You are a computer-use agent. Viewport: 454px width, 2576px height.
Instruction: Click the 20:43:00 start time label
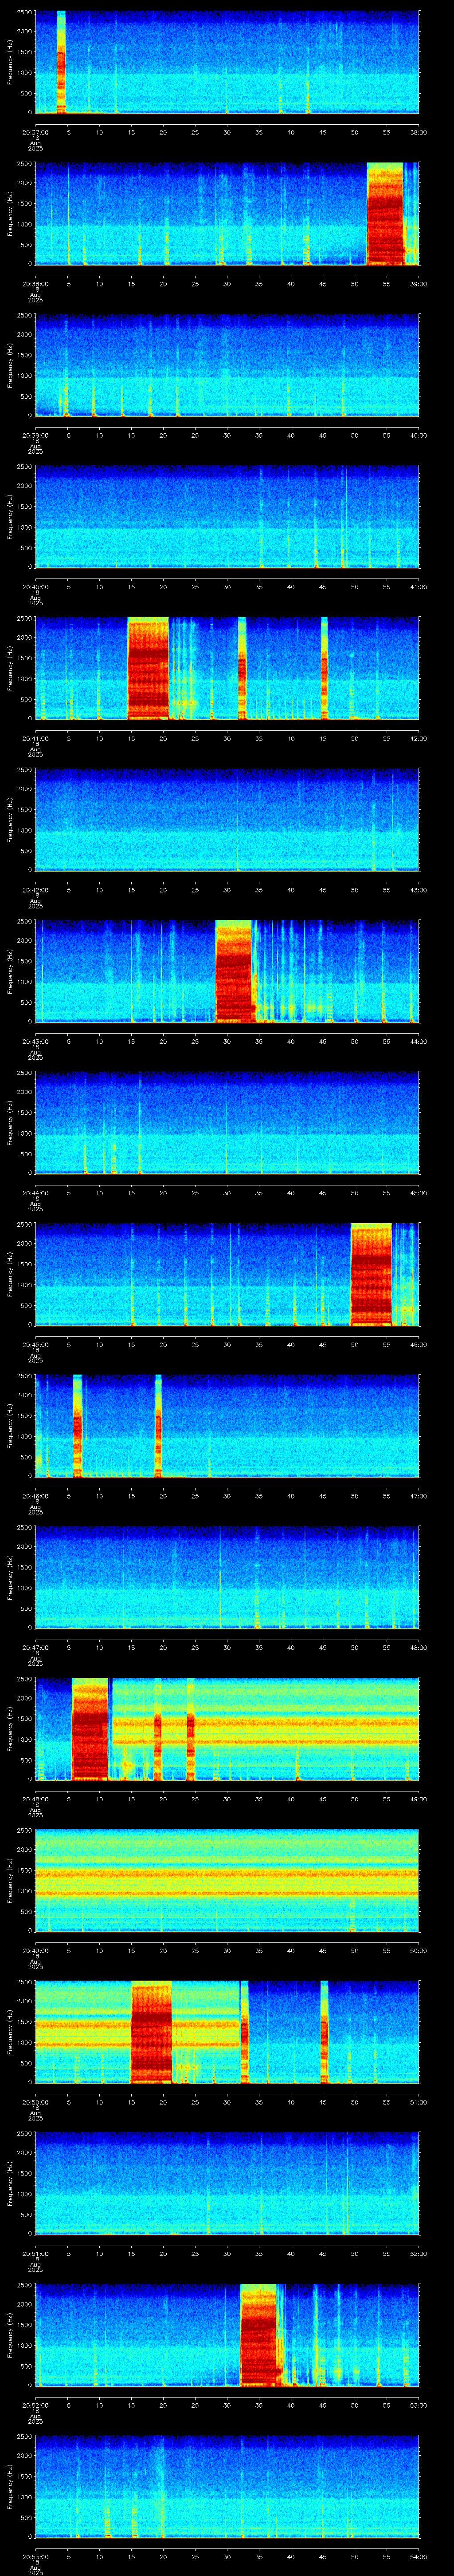click(35, 1041)
